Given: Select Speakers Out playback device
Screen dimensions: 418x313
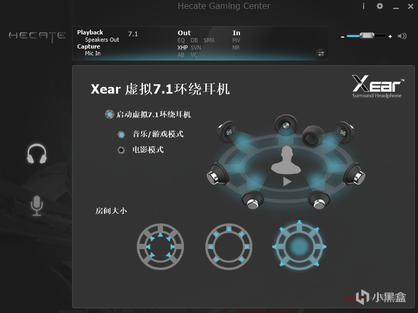Looking at the screenshot, I should (102, 40).
